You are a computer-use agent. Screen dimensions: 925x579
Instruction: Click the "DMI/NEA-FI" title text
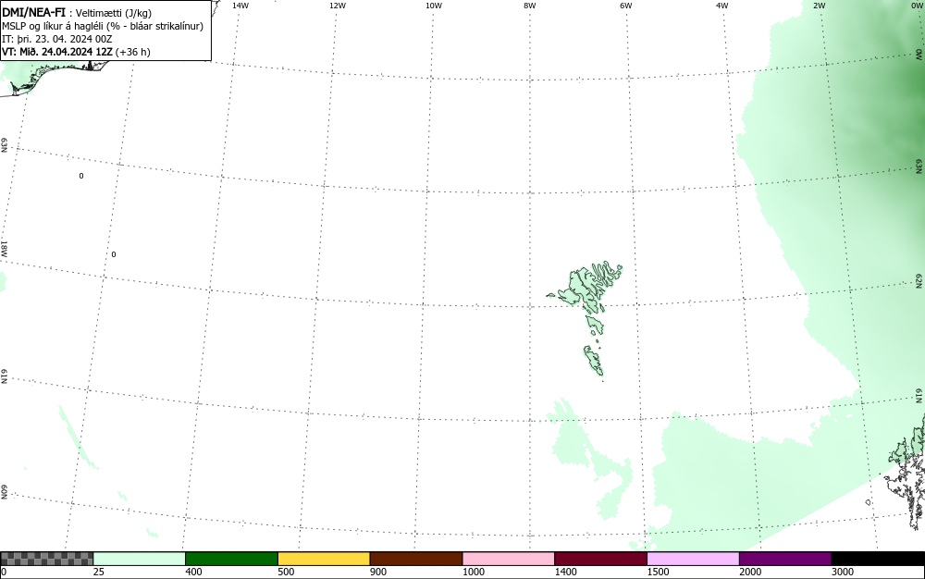coord(33,12)
